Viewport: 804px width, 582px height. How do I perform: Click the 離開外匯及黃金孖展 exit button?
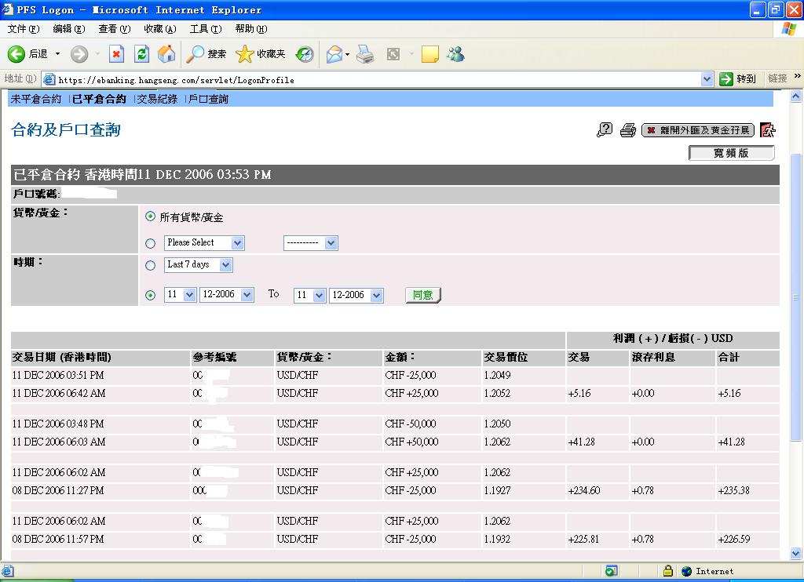(x=698, y=130)
